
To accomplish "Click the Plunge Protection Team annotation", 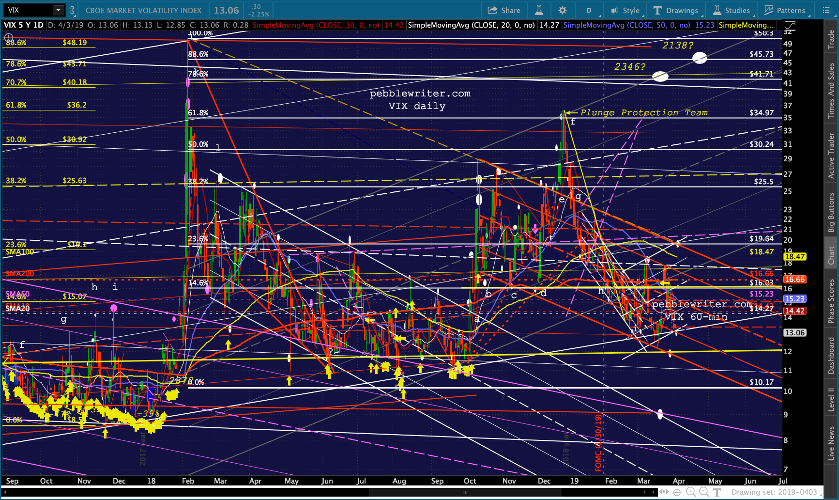I will coord(644,112).
